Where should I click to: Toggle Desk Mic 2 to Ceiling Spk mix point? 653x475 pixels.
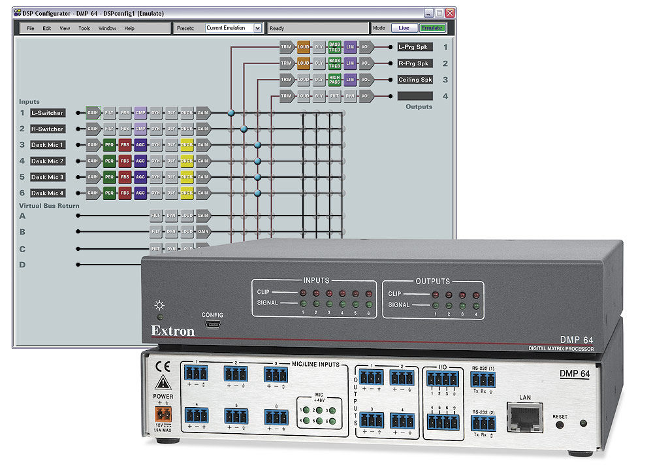coord(258,161)
